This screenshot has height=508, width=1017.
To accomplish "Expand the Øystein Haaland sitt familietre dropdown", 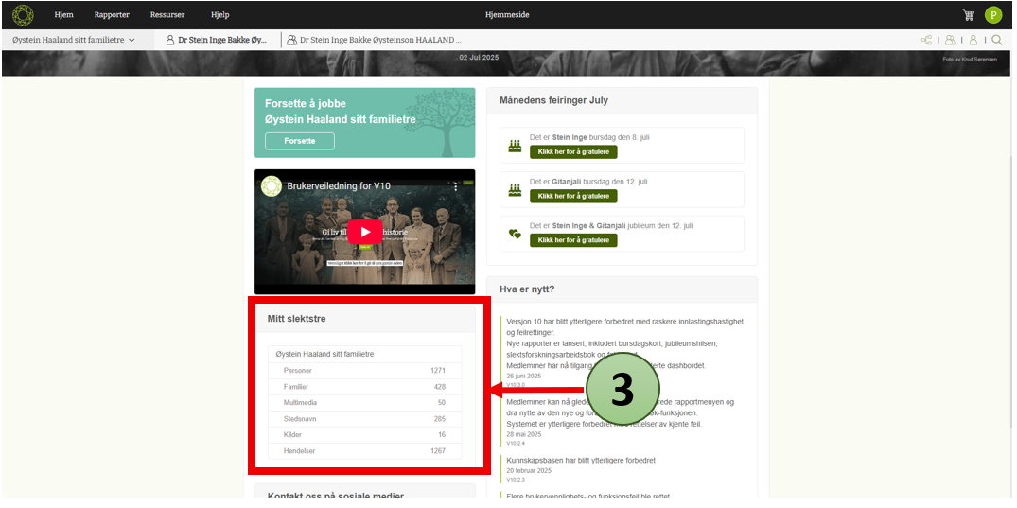I will pyautogui.click(x=74, y=40).
